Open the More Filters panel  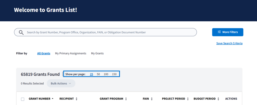[x=227, y=32]
